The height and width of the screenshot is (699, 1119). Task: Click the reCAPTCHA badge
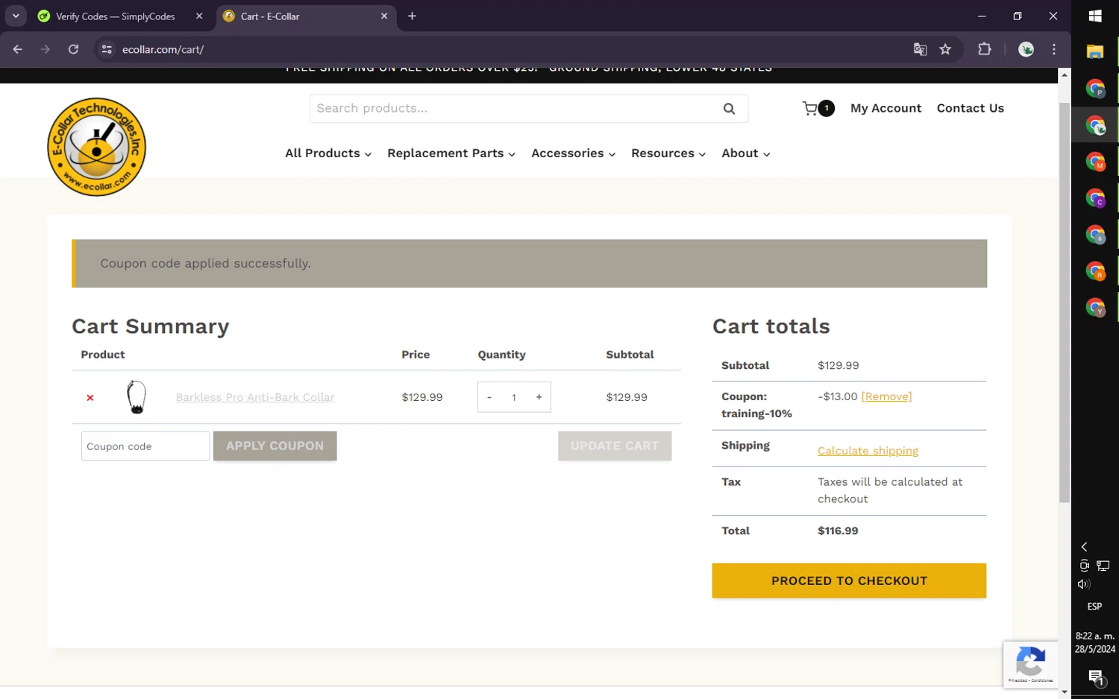1030,664
